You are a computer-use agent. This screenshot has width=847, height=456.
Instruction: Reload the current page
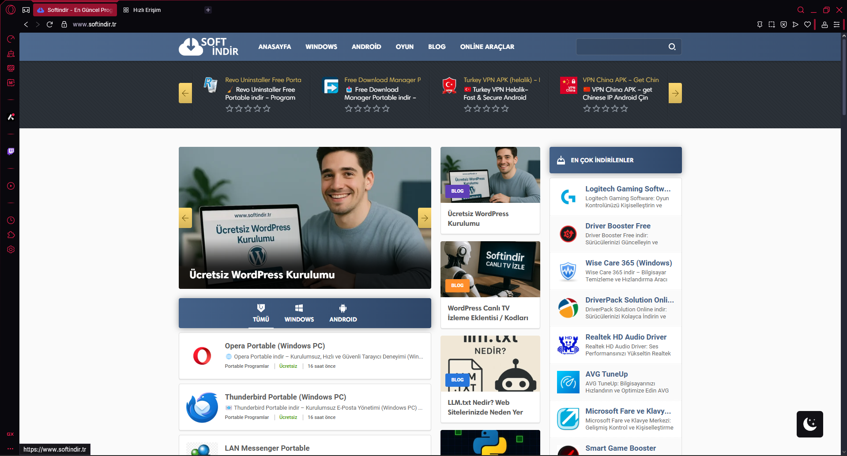pos(49,24)
